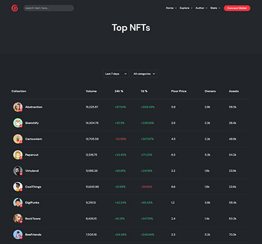
Task: Click the Papercut avatar icon
Action: pyautogui.click(x=18, y=155)
